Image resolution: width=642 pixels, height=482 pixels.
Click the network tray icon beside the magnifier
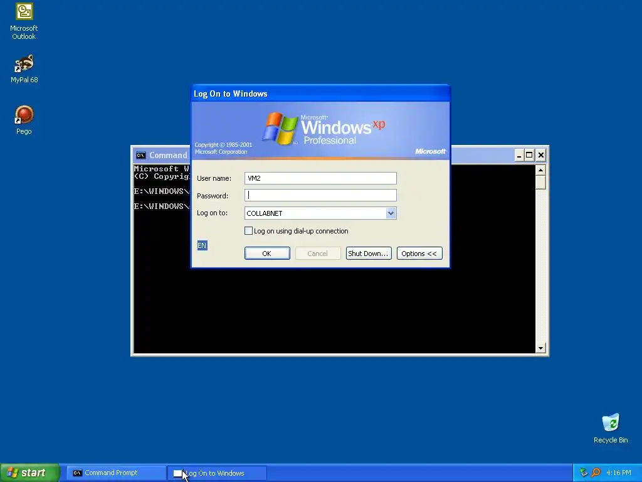[x=584, y=473]
